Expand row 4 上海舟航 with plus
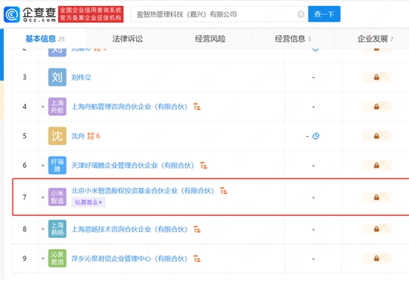The width and height of the screenshot is (409, 281). [43, 106]
